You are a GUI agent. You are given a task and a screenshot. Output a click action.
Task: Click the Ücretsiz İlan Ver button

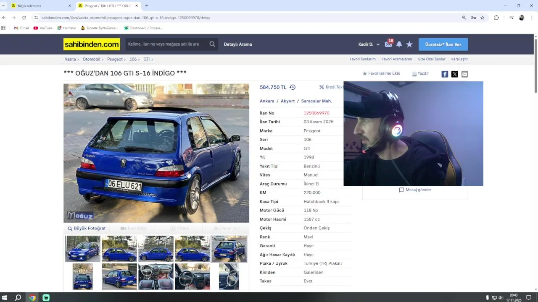443,44
